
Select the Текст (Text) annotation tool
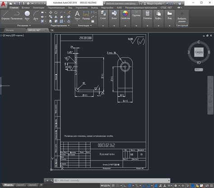tap(77, 15)
